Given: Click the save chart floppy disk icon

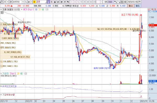Looking at the screenshot, I should coord(122,2).
